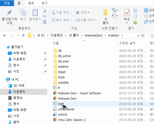The height and width of the screenshot is (124, 154).
Task: Click 새 폴더 in the address path
Action: [x=74, y=36]
